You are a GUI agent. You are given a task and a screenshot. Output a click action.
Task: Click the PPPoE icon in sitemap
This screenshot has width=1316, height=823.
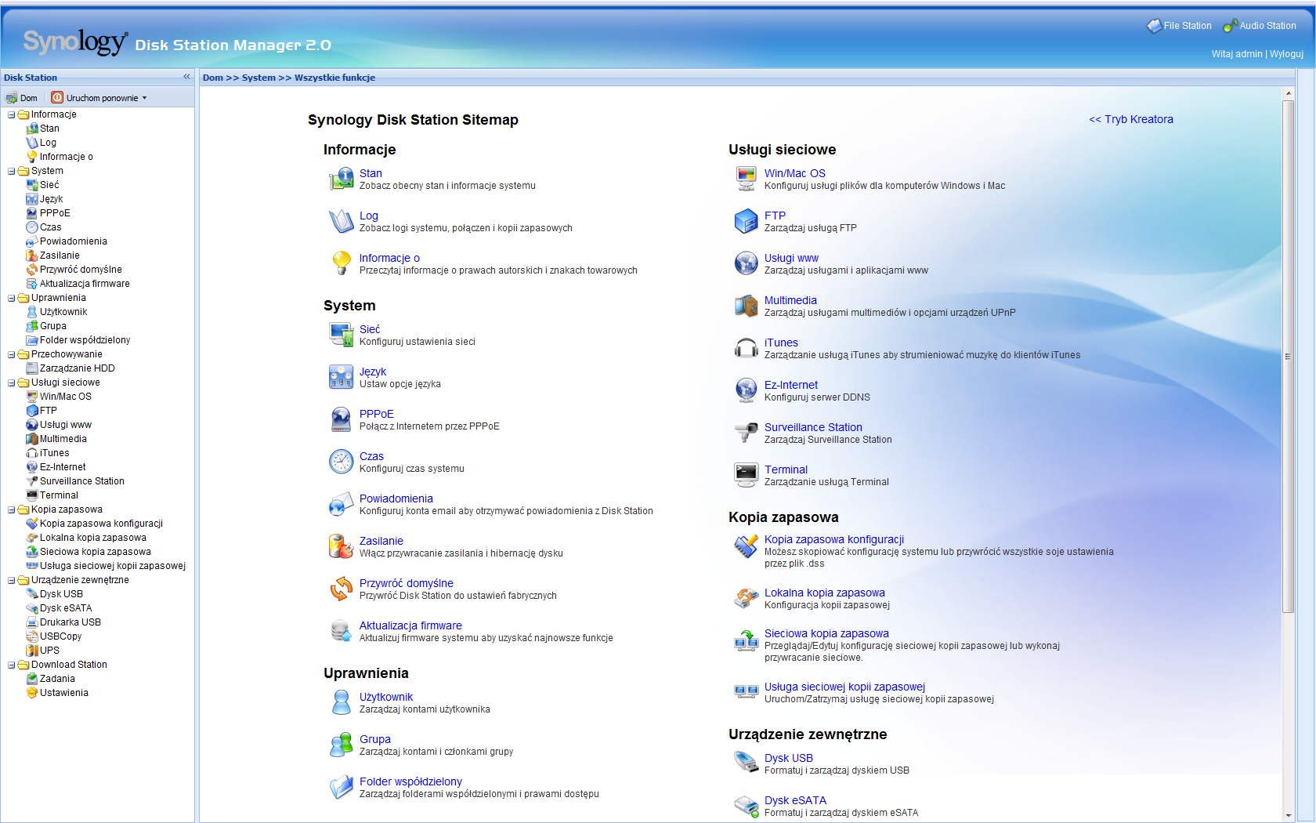tap(341, 419)
